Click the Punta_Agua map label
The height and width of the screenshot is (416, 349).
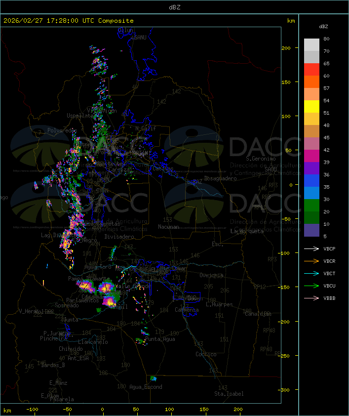tap(160, 339)
